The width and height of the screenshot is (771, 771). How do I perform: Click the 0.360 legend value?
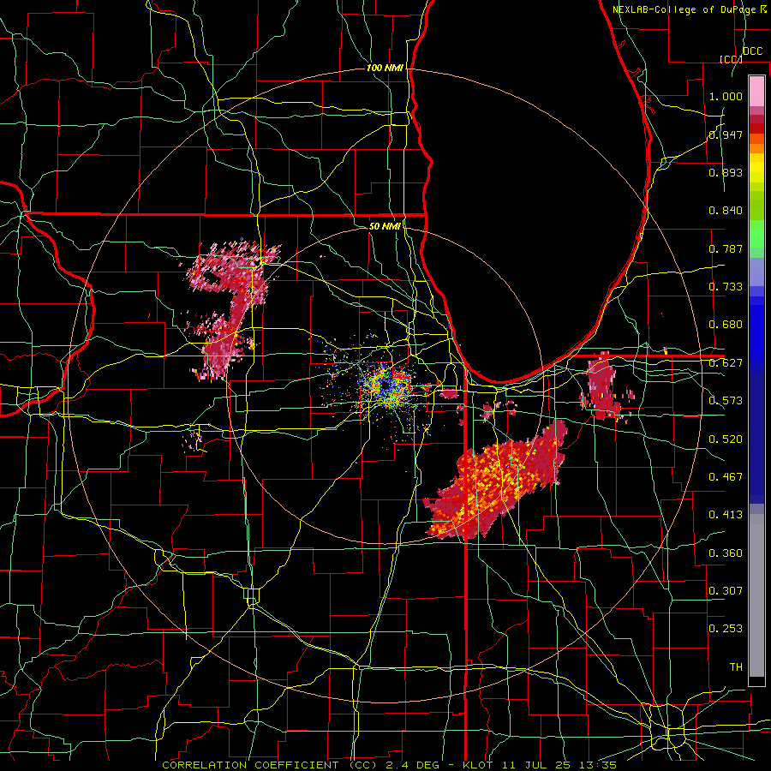[726, 553]
